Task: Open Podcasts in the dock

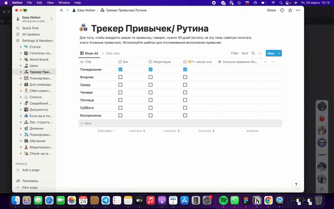Action: pyautogui.click(x=162, y=200)
